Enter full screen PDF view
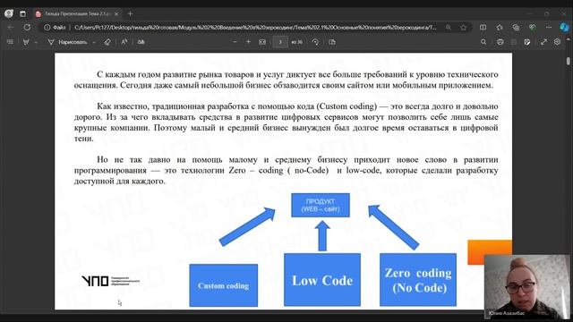This screenshot has width=573, height=322. pos(543,42)
